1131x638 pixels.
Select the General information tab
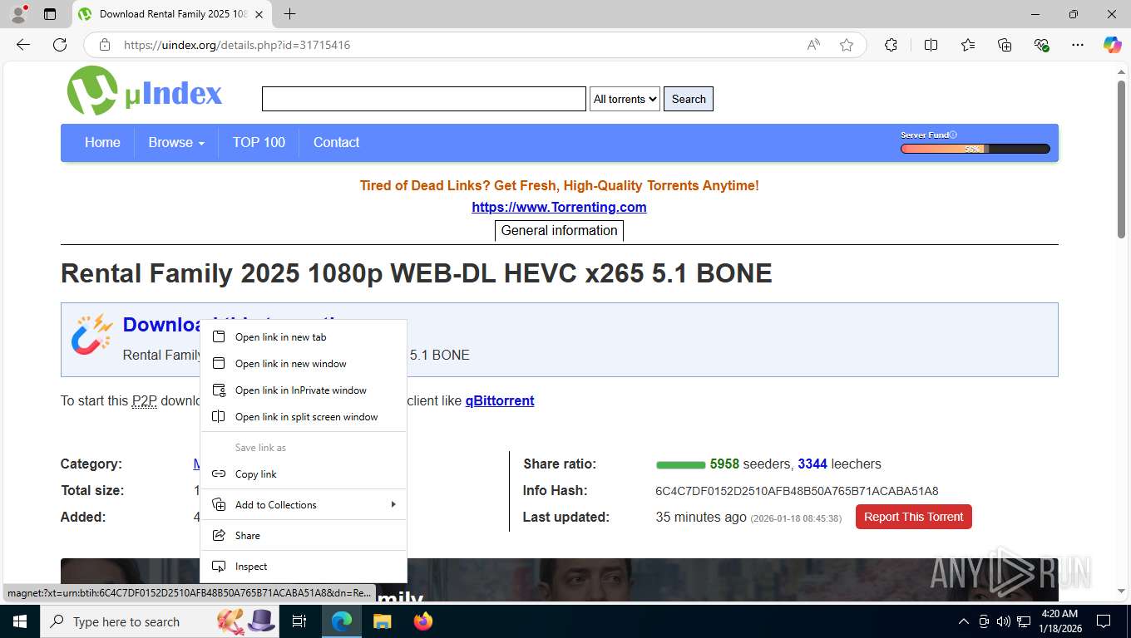coord(559,231)
